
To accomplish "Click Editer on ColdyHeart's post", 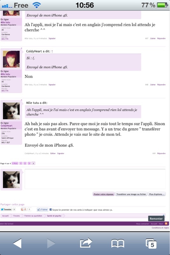I will [53, 153].
